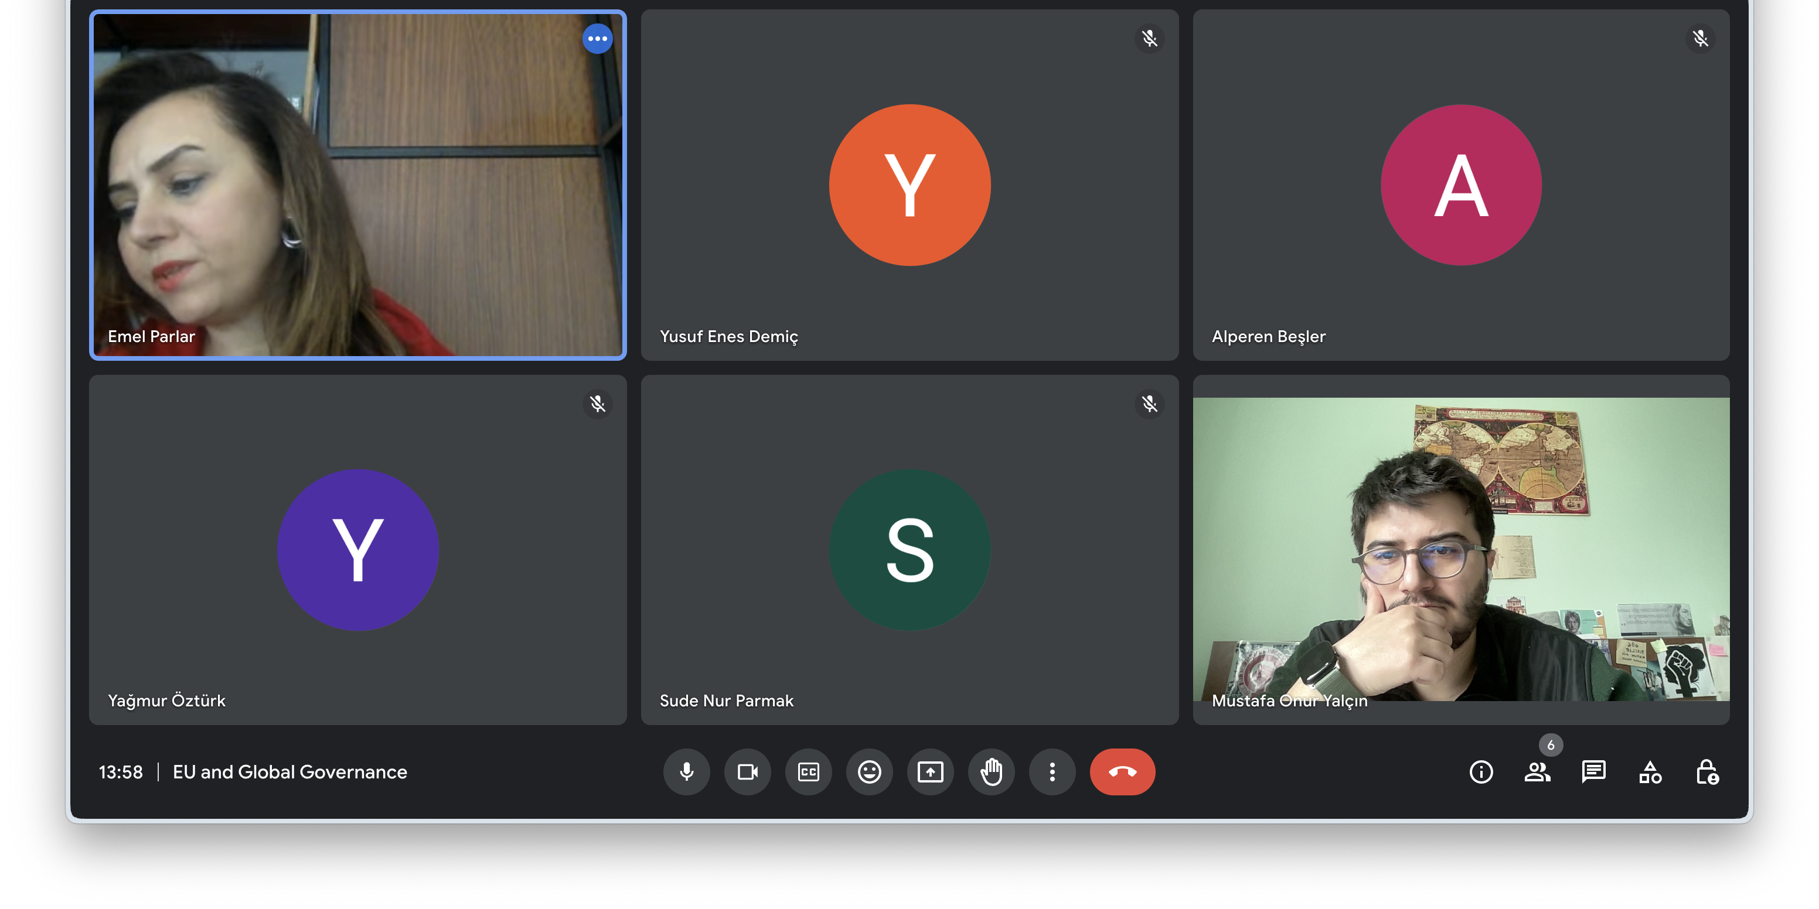This screenshot has width=1819, height=909.
Task: Open Emel Parlar's tile options menu
Action: [597, 39]
